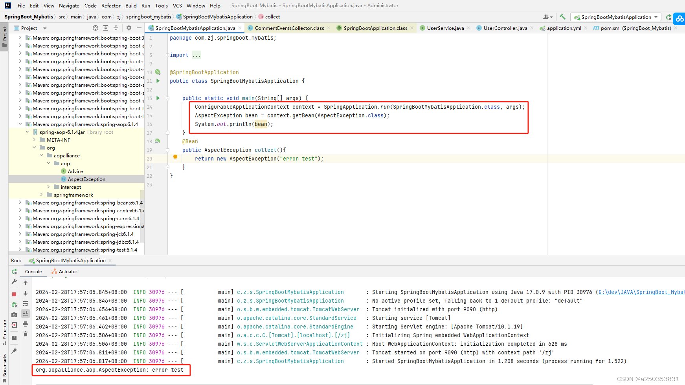Expand the spring-beans:6.1.4 Maven node
685x385 pixels.
click(20, 203)
